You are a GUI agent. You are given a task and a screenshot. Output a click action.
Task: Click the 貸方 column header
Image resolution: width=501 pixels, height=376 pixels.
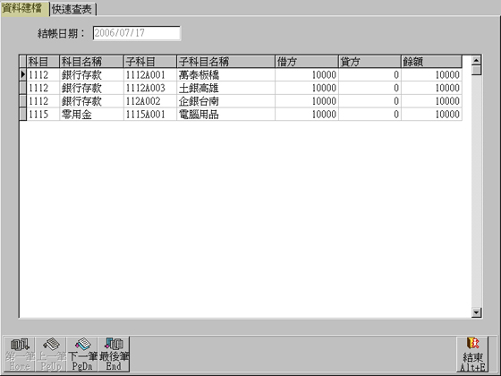coord(369,62)
